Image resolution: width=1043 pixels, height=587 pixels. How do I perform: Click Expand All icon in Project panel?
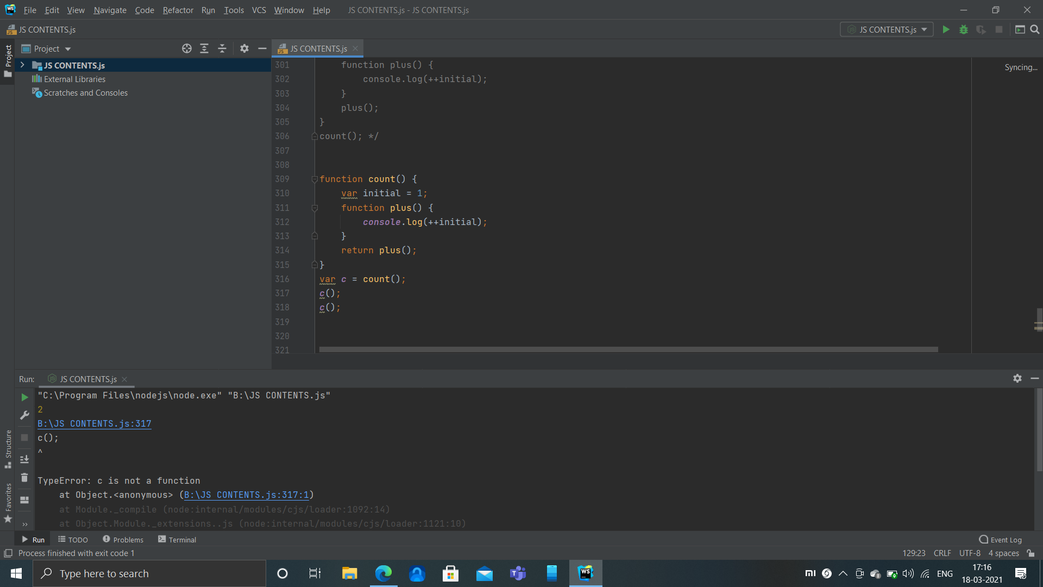pos(204,48)
